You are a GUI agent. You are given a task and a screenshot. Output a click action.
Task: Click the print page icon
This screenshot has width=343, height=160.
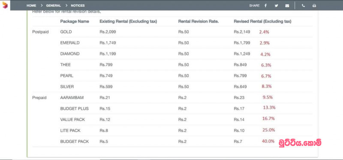(x=314, y=6)
